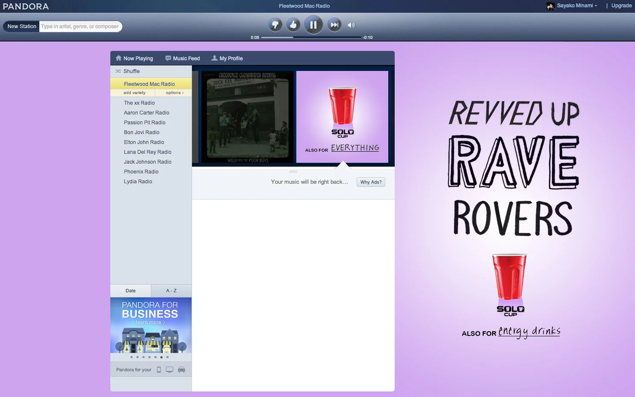Click add variety under Fleetwood Mac Radio
635x397 pixels.
[x=134, y=93]
